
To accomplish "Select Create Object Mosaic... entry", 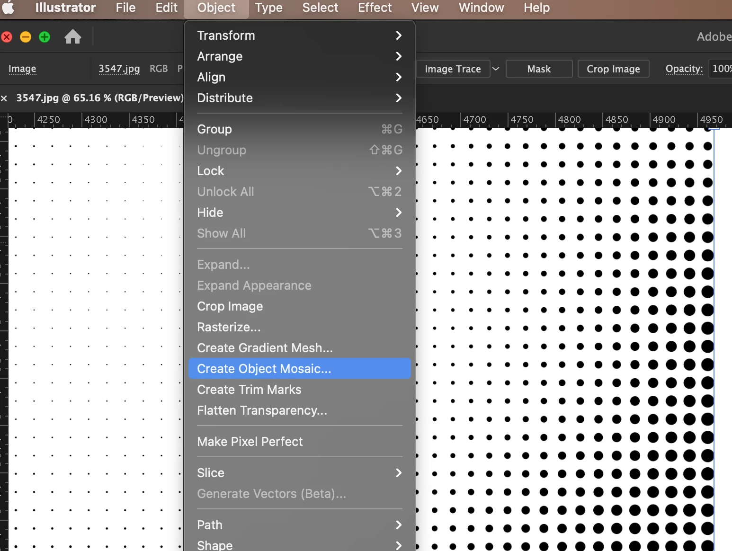I will 300,369.
